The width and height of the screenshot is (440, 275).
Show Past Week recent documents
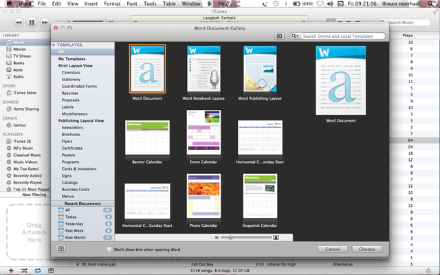click(82, 231)
